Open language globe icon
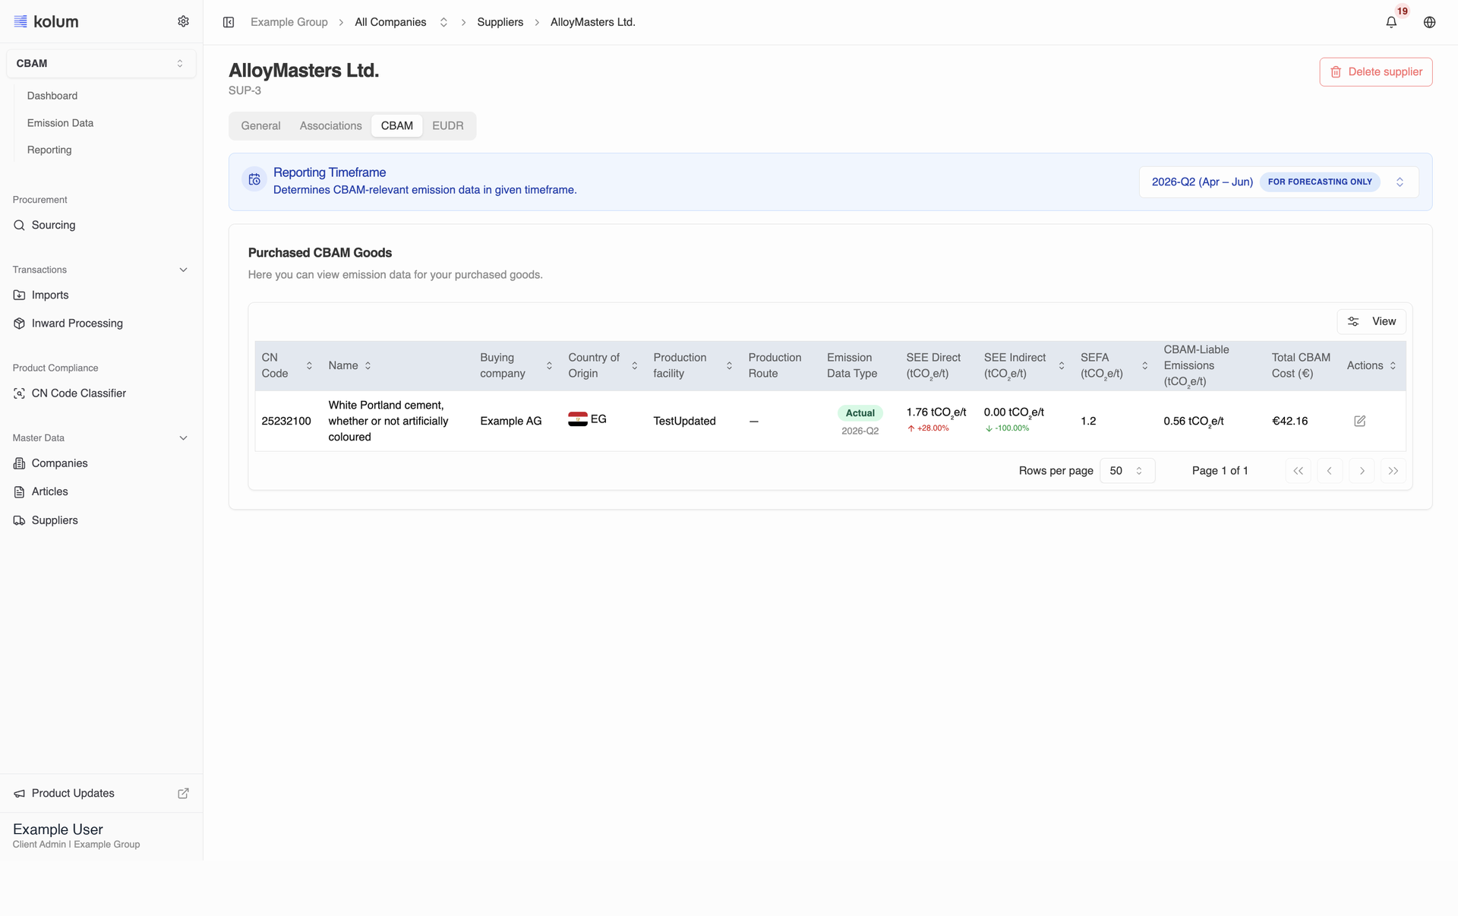Screen dimensions: 1458x916 tap(1429, 22)
